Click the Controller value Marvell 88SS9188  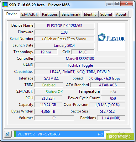click(x=80, y=59)
